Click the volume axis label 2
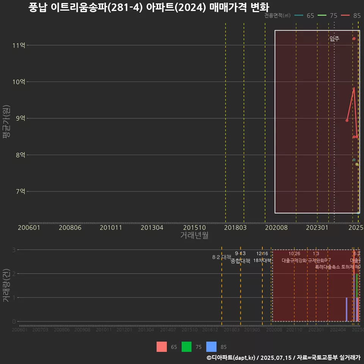Viewport: 364px width, 364px height. (14, 274)
